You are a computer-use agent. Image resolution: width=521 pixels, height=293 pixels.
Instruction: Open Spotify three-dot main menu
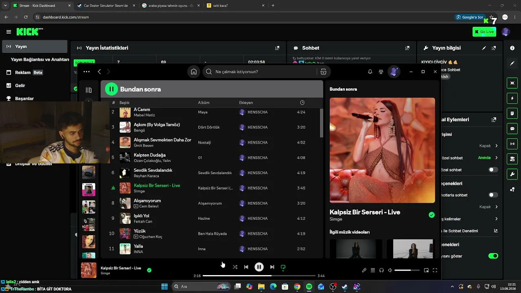[x=86, y=72]
